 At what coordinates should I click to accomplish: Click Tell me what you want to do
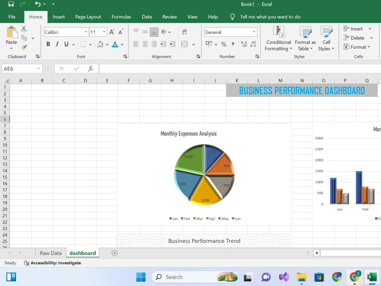[x=270, y=17]
